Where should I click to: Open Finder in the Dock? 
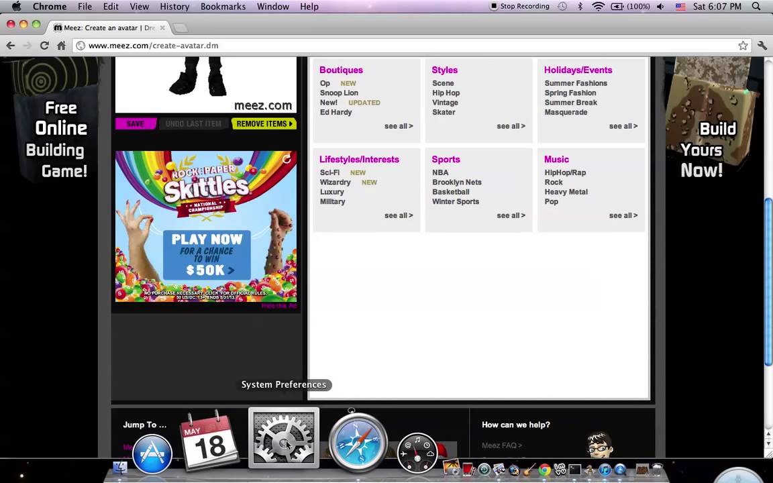(120, 467)
